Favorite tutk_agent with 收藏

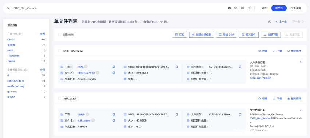(x=263, y=98)
